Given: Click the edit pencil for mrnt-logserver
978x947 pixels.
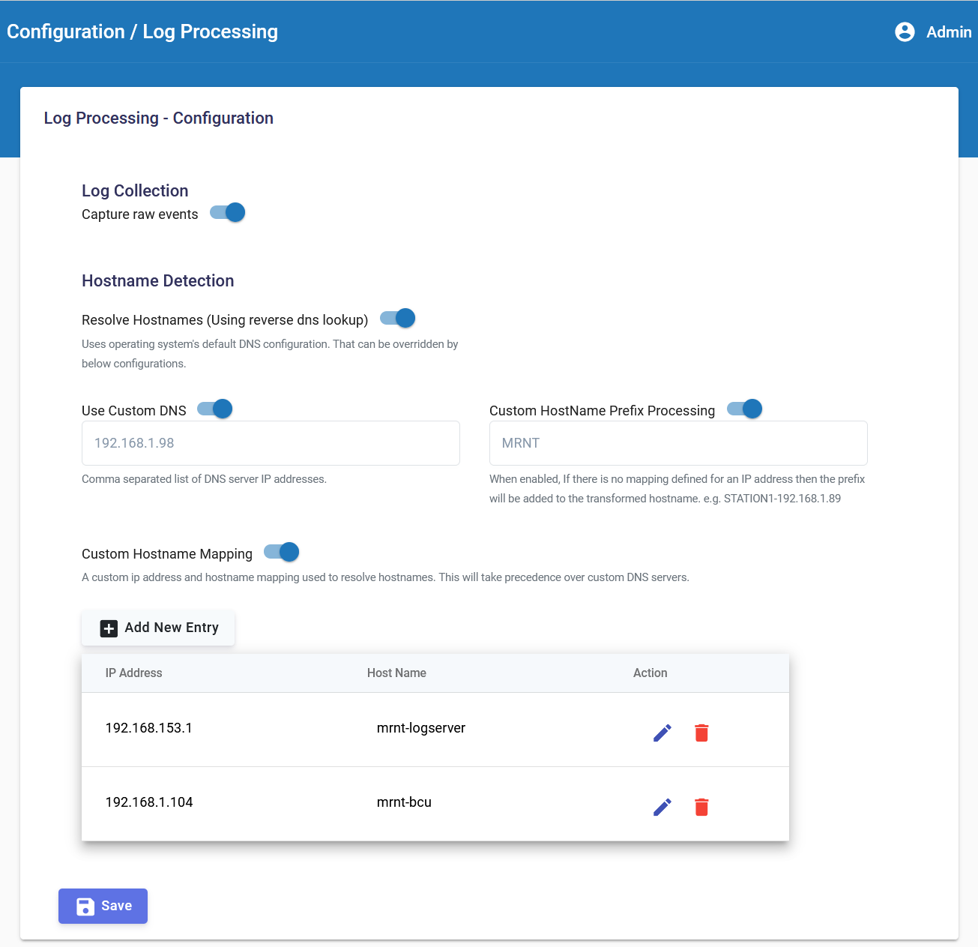Looking at the screenshot, I should [x=662, y=733].
